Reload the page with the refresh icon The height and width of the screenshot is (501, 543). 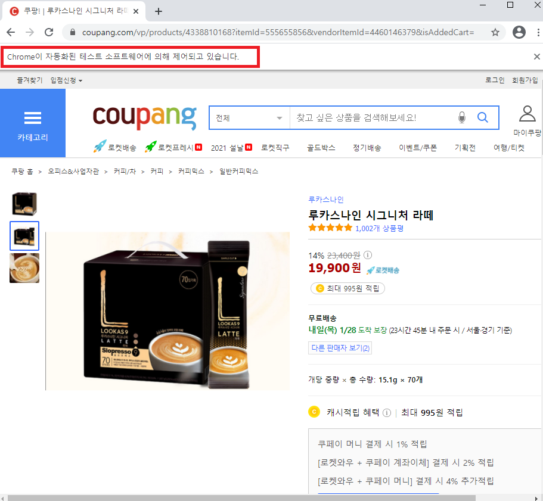coord(49,32)
